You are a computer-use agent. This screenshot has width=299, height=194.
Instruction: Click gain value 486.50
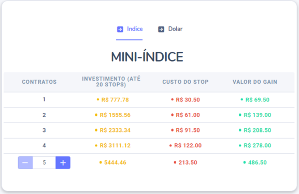[258, 162]
